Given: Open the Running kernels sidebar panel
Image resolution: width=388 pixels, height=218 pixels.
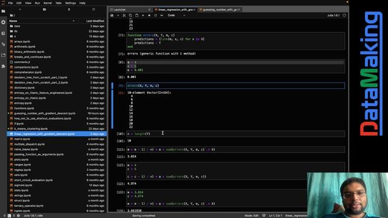Looking at the screenshot, I should click(x=3, y=22).
